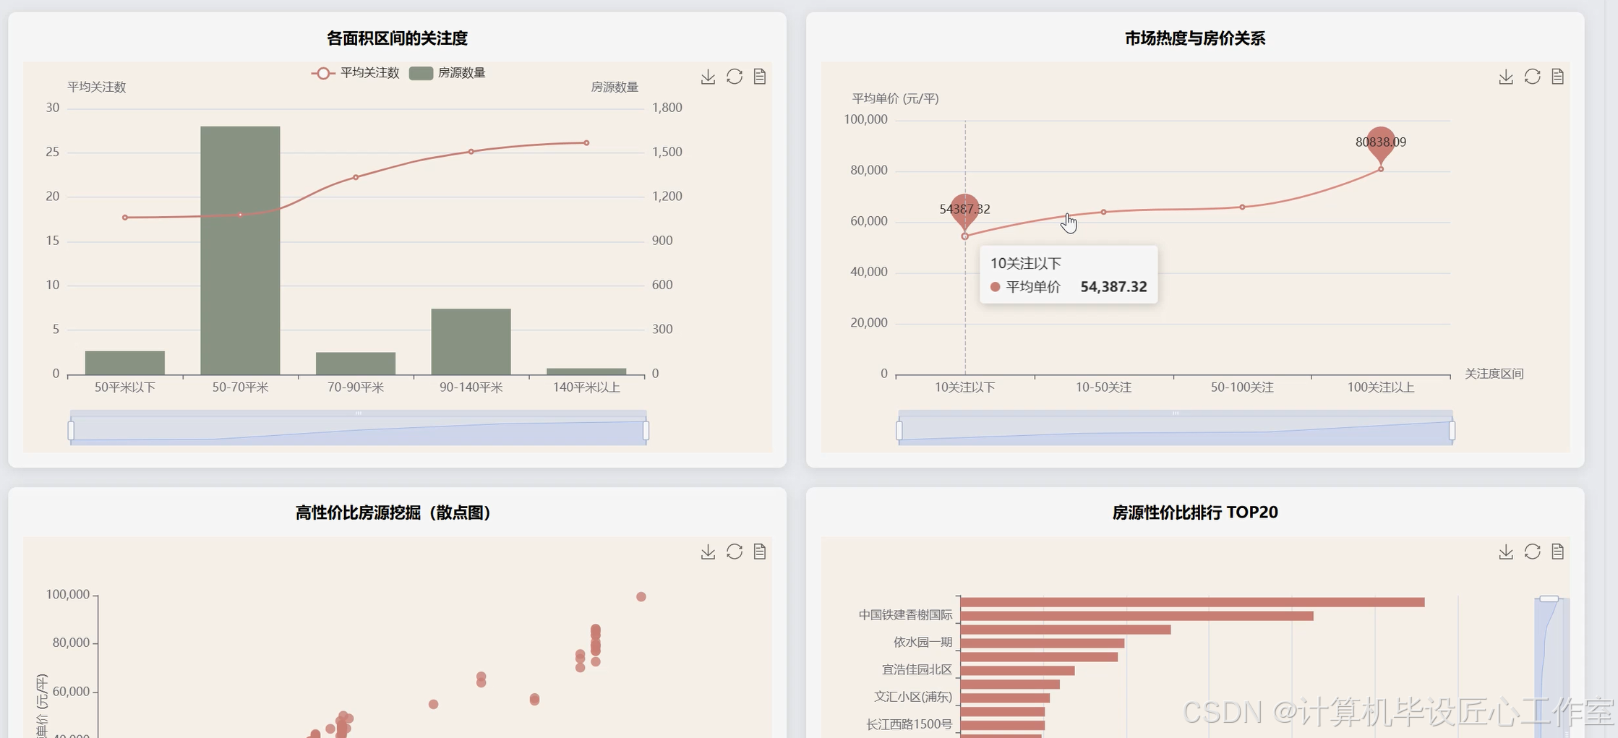Refresh the market heat and price chart

1532,77
